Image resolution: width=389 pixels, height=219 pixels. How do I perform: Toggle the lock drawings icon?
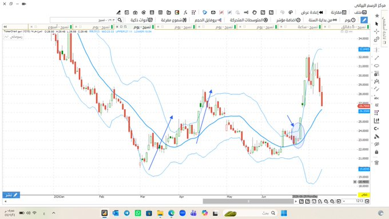click(x=376, y=152)
